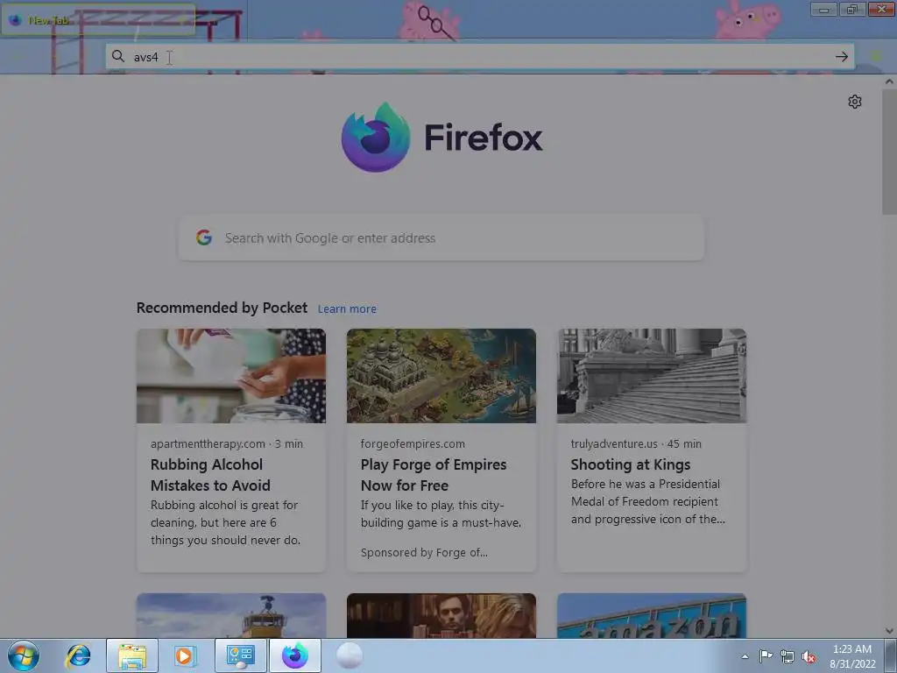
Task: Click the muted volume tray icon
Action: click(809, 657)
